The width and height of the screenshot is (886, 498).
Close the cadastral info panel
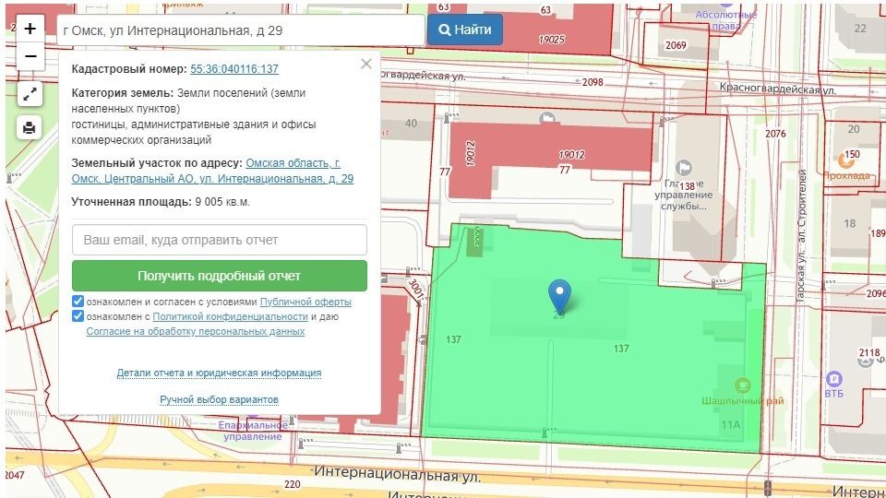366,64
